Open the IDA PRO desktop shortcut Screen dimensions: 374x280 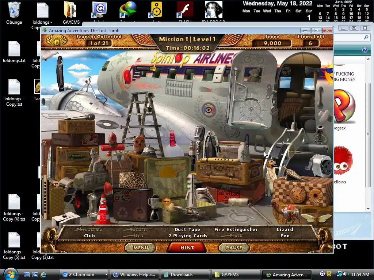click(x=213, y=11)
